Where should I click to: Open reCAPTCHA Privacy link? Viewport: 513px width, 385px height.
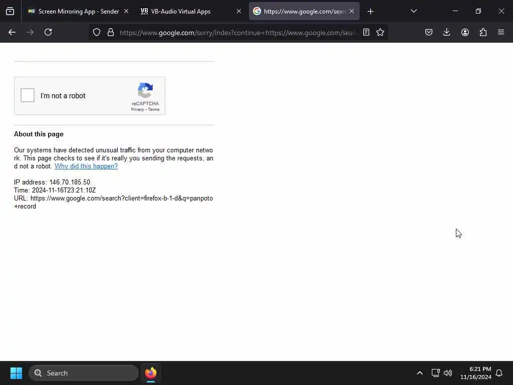click(x=137, y=109)
